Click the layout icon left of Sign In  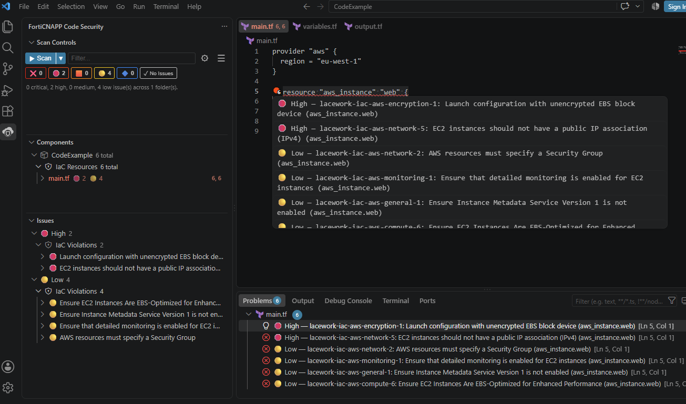click(x=656, y=7)
